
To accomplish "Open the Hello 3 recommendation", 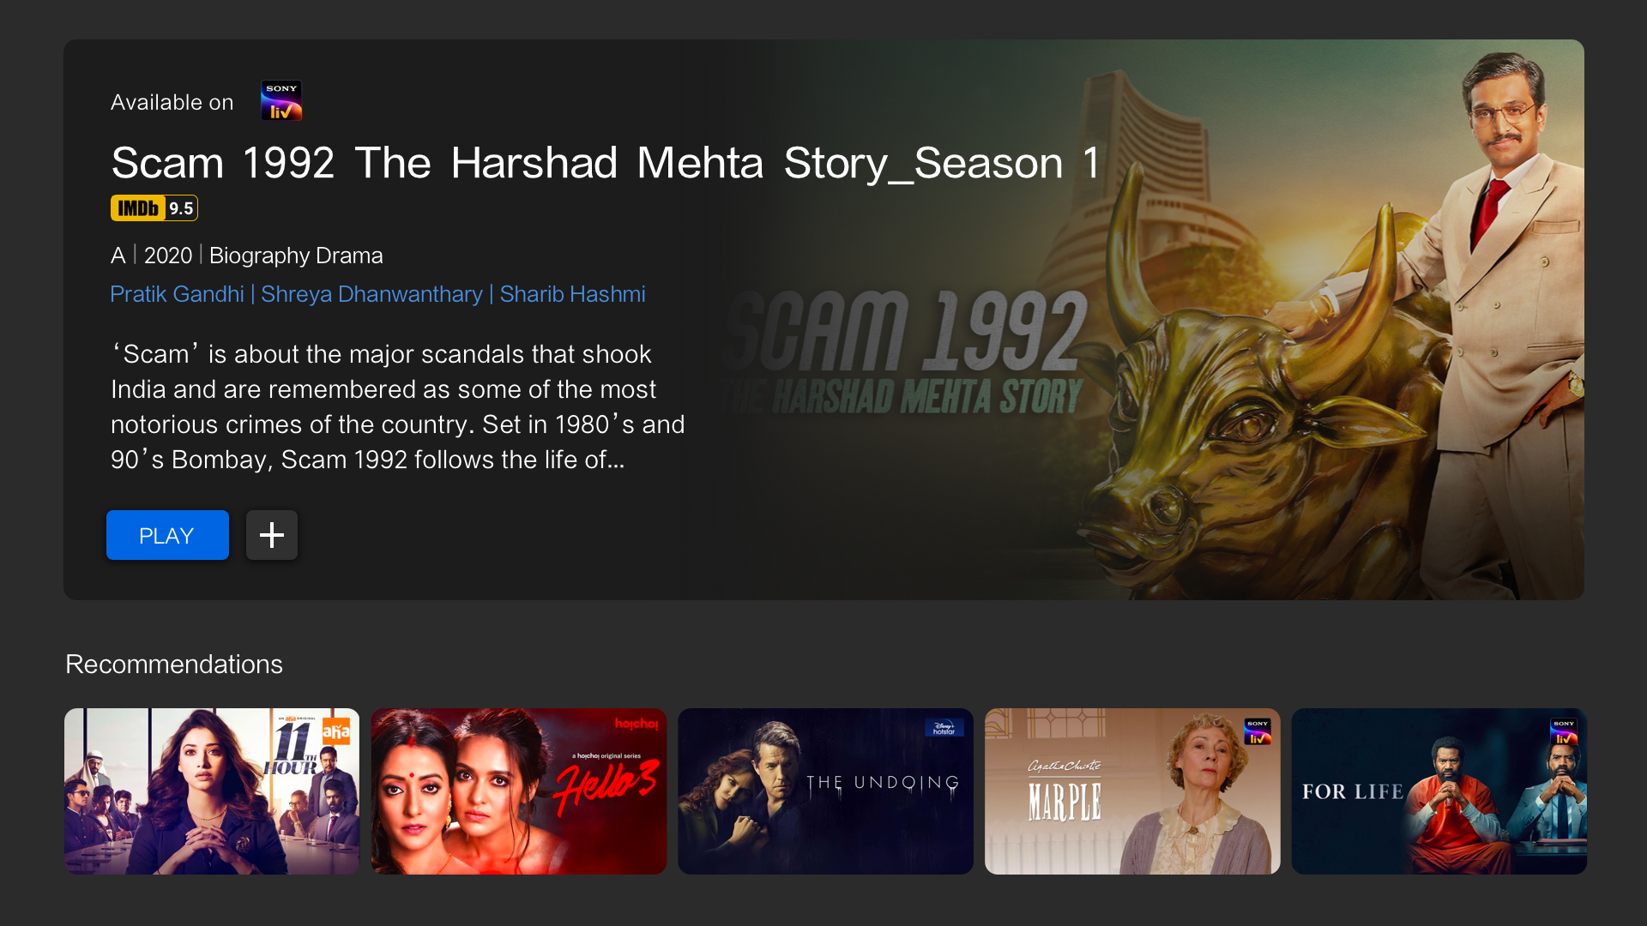I will coord(519,791).
